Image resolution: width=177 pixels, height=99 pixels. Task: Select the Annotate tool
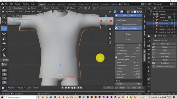coord(4,50)
